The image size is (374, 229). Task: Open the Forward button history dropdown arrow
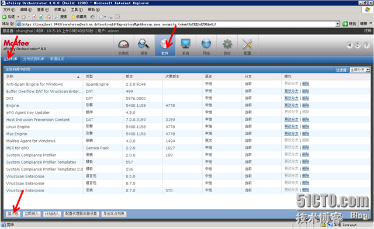pyautogui.click(x=29, y=17)
